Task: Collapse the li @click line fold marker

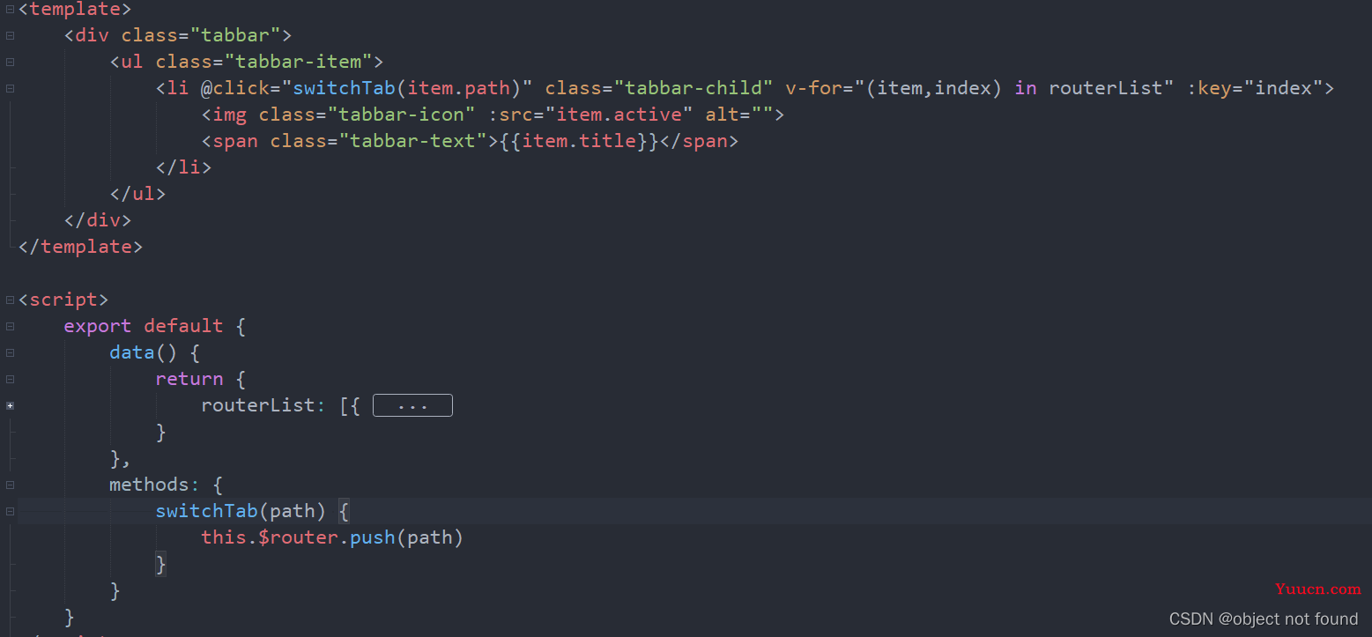Action: coord(10,88)
